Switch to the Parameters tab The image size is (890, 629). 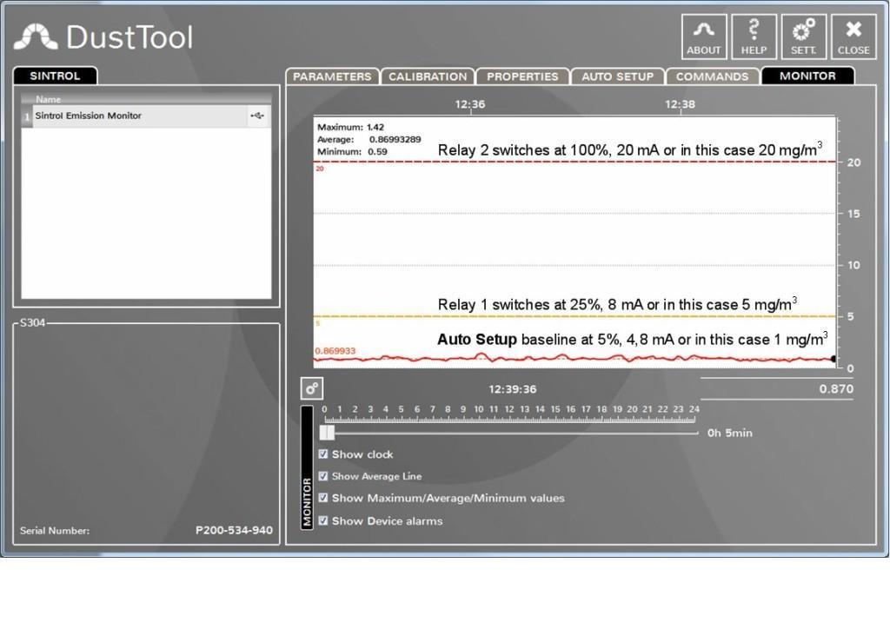[x=332, y=76]
